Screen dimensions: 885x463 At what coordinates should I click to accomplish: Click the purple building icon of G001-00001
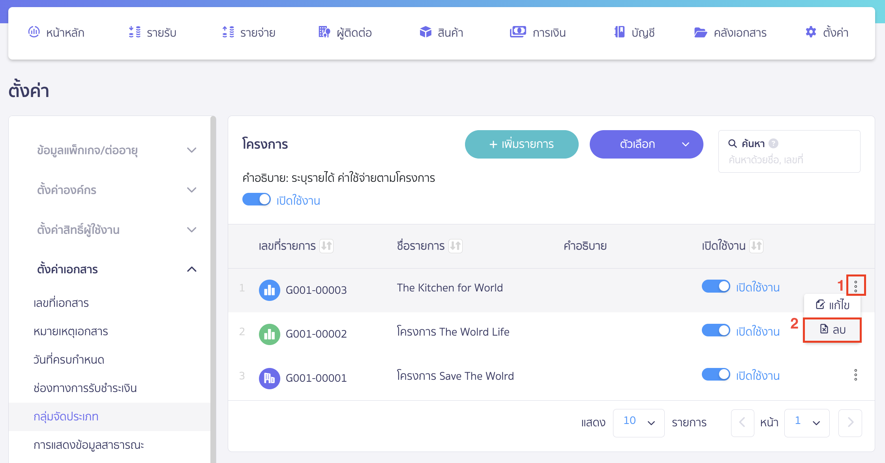[269, 378]
